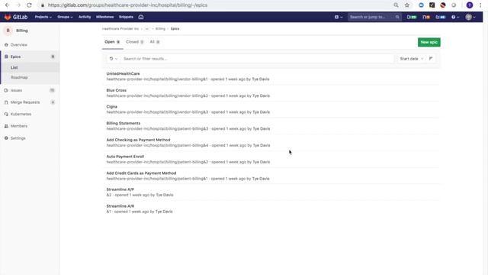Viewport: 488px width, 275px height.
Task: Open the Cigna epic
Action: coord(112,107)
